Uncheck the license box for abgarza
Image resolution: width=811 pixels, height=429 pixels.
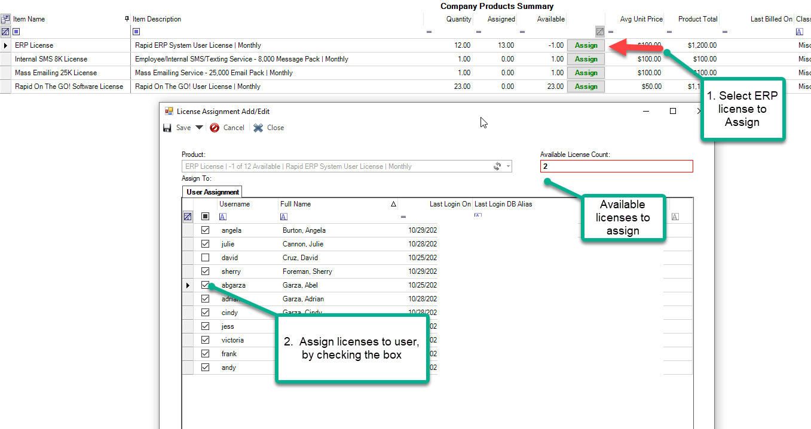[205, 285]
